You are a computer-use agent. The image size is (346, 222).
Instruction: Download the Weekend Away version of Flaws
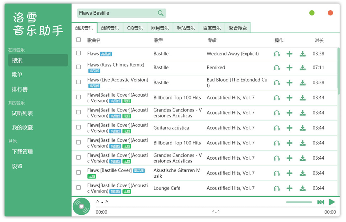pyautogui.click(x=303, y=54)
